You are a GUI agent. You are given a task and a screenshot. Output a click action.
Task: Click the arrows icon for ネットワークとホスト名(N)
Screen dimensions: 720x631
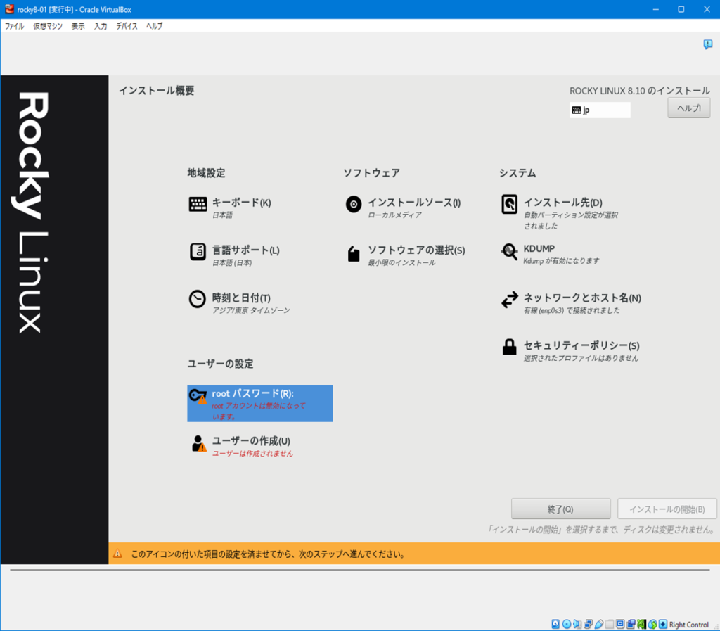pyautogui.click(x=510, y=300)
